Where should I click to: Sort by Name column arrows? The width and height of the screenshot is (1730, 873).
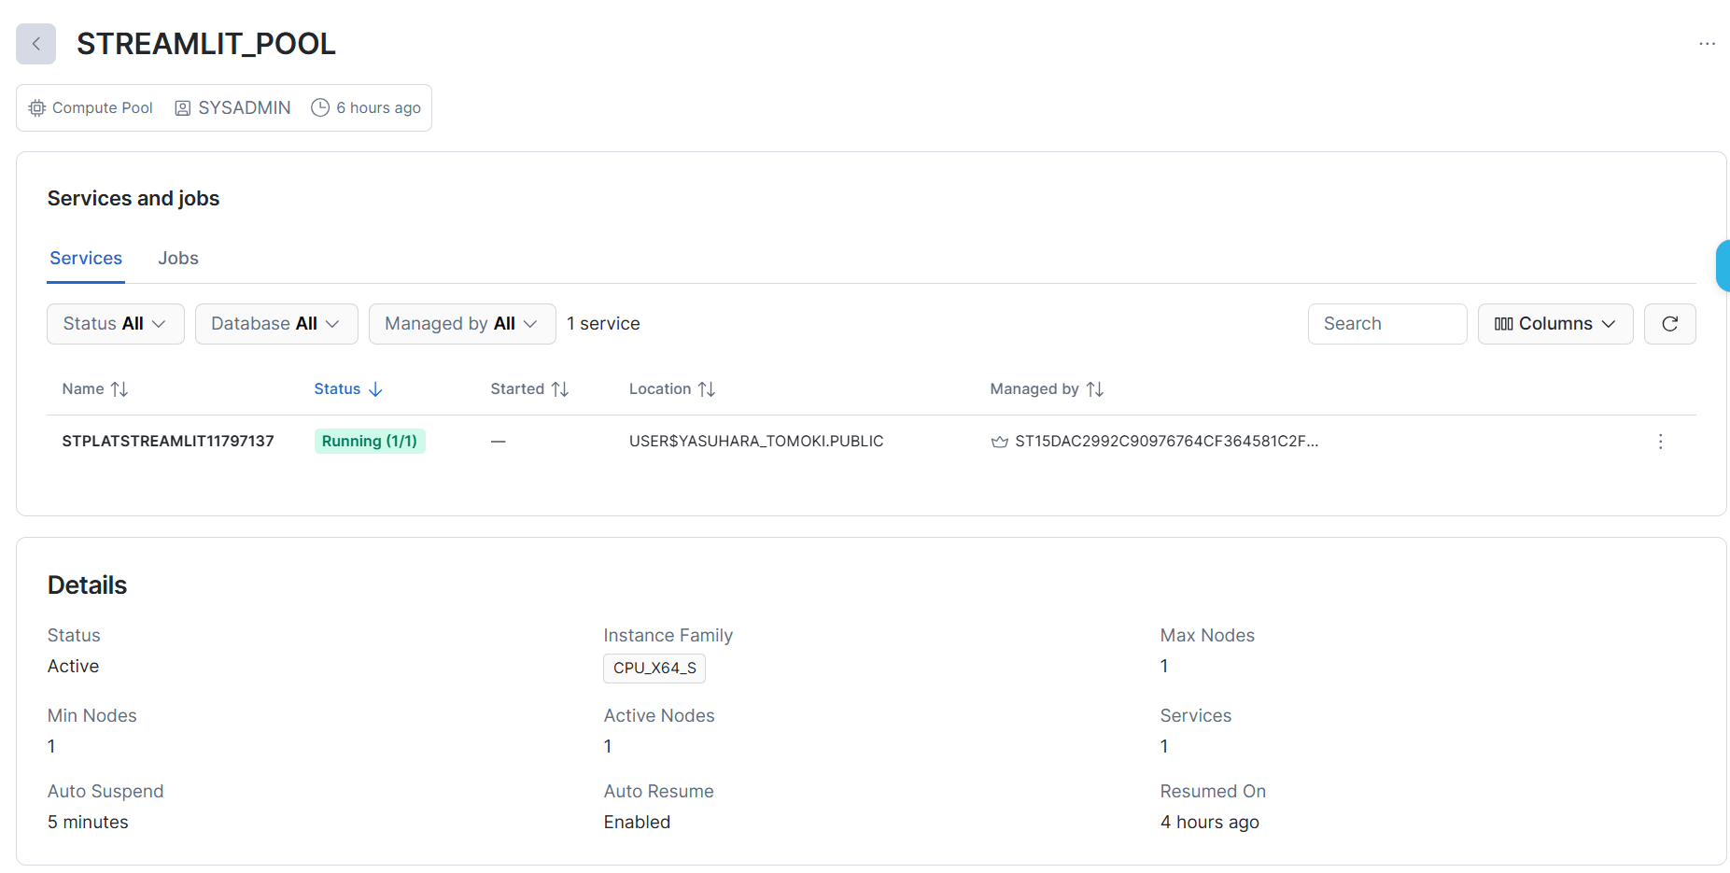[x=120, y=389]
